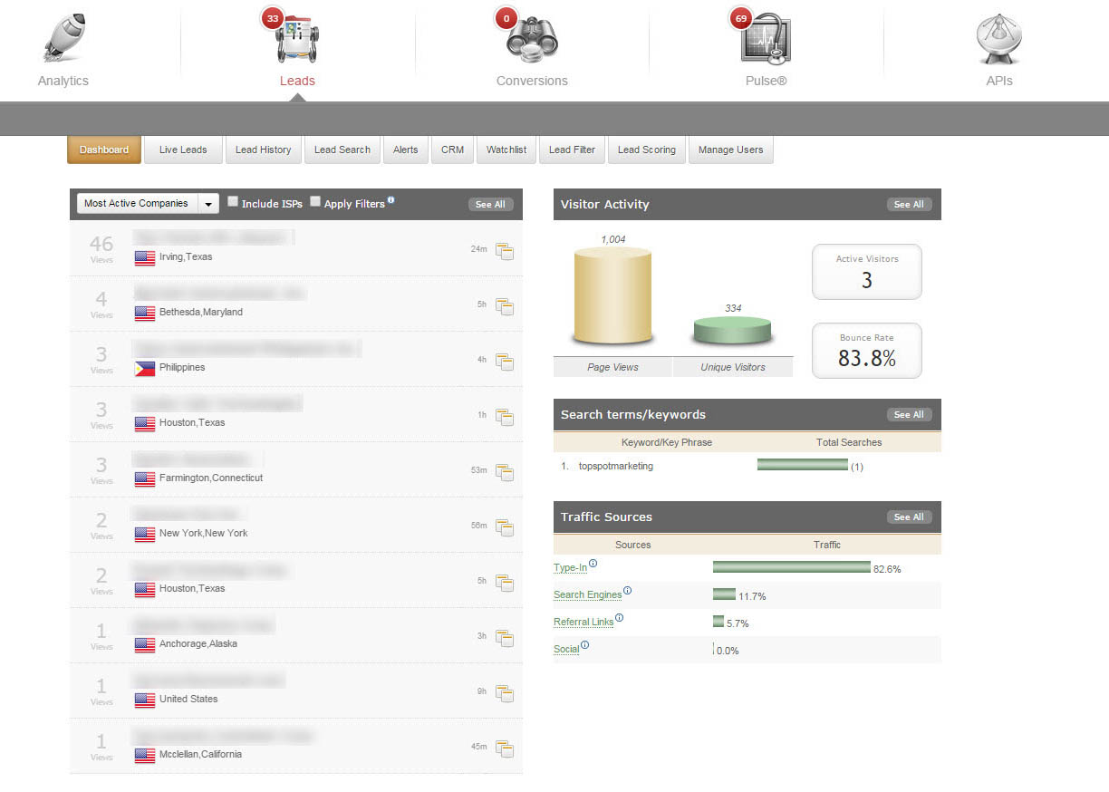
Task: Click See All in Traffic Sources
Action: click(x=909, y=517)
